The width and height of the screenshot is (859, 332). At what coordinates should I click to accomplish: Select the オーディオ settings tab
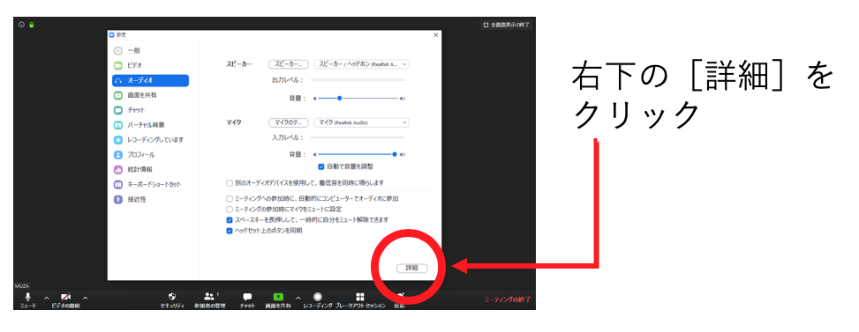coord(151,80)
